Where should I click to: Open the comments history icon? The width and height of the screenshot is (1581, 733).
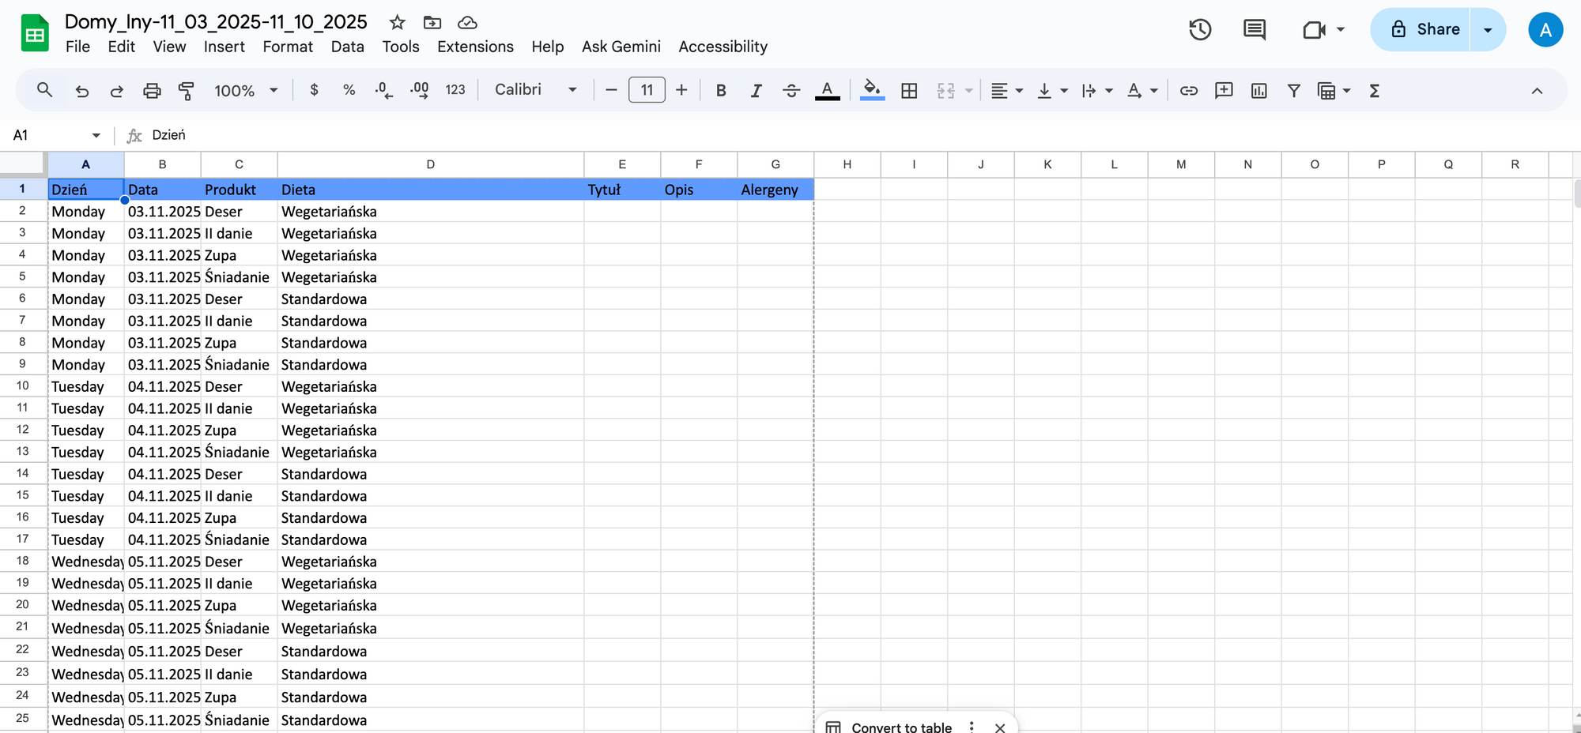(x=1254, y=30)
